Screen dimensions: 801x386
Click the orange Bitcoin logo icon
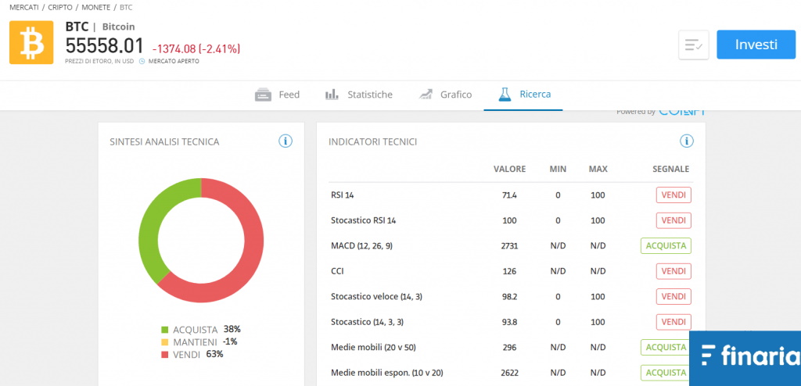31,43
